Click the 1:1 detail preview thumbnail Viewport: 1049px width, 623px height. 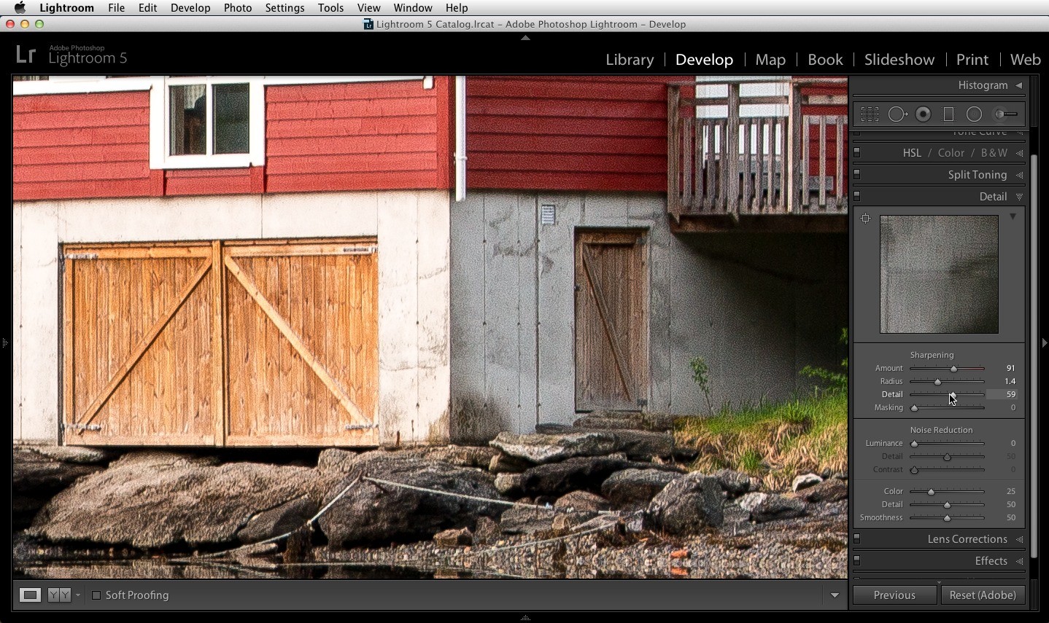939,274
